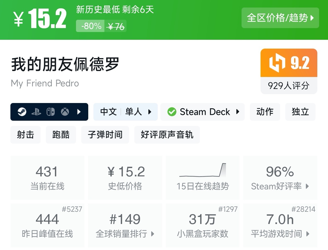The height and width of the screenshot is (250, 328).
Task: Tap the Steam Deck verified green checkmark
Action: point(172,112)
